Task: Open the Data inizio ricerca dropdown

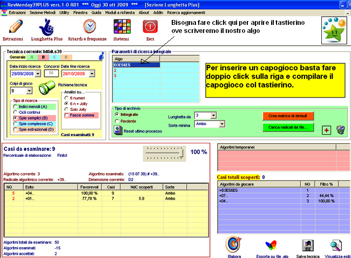Action: (x=38, y=74)
